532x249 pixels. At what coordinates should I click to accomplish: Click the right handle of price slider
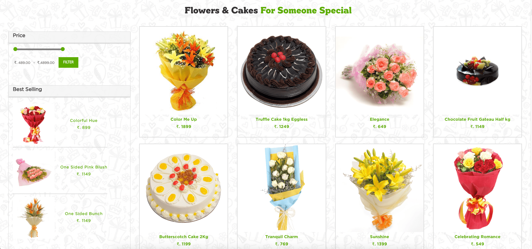63,49
